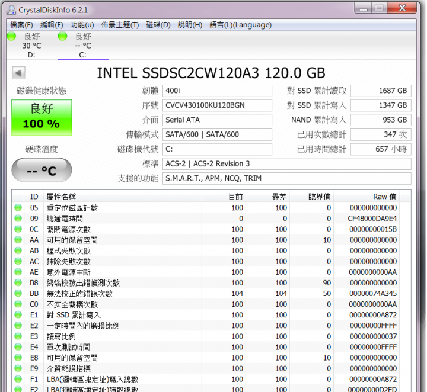The width and height of the screenshot is (427, 392).
Task: Click the CrystalDiskInfo app icon in title bar
Action: pyautogui.click(x=11, y=10)
